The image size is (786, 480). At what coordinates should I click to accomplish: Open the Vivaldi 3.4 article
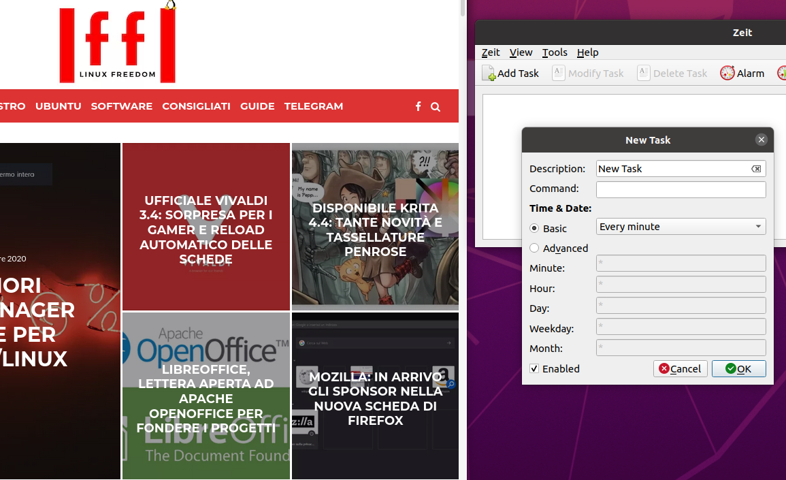click(206, 227)
